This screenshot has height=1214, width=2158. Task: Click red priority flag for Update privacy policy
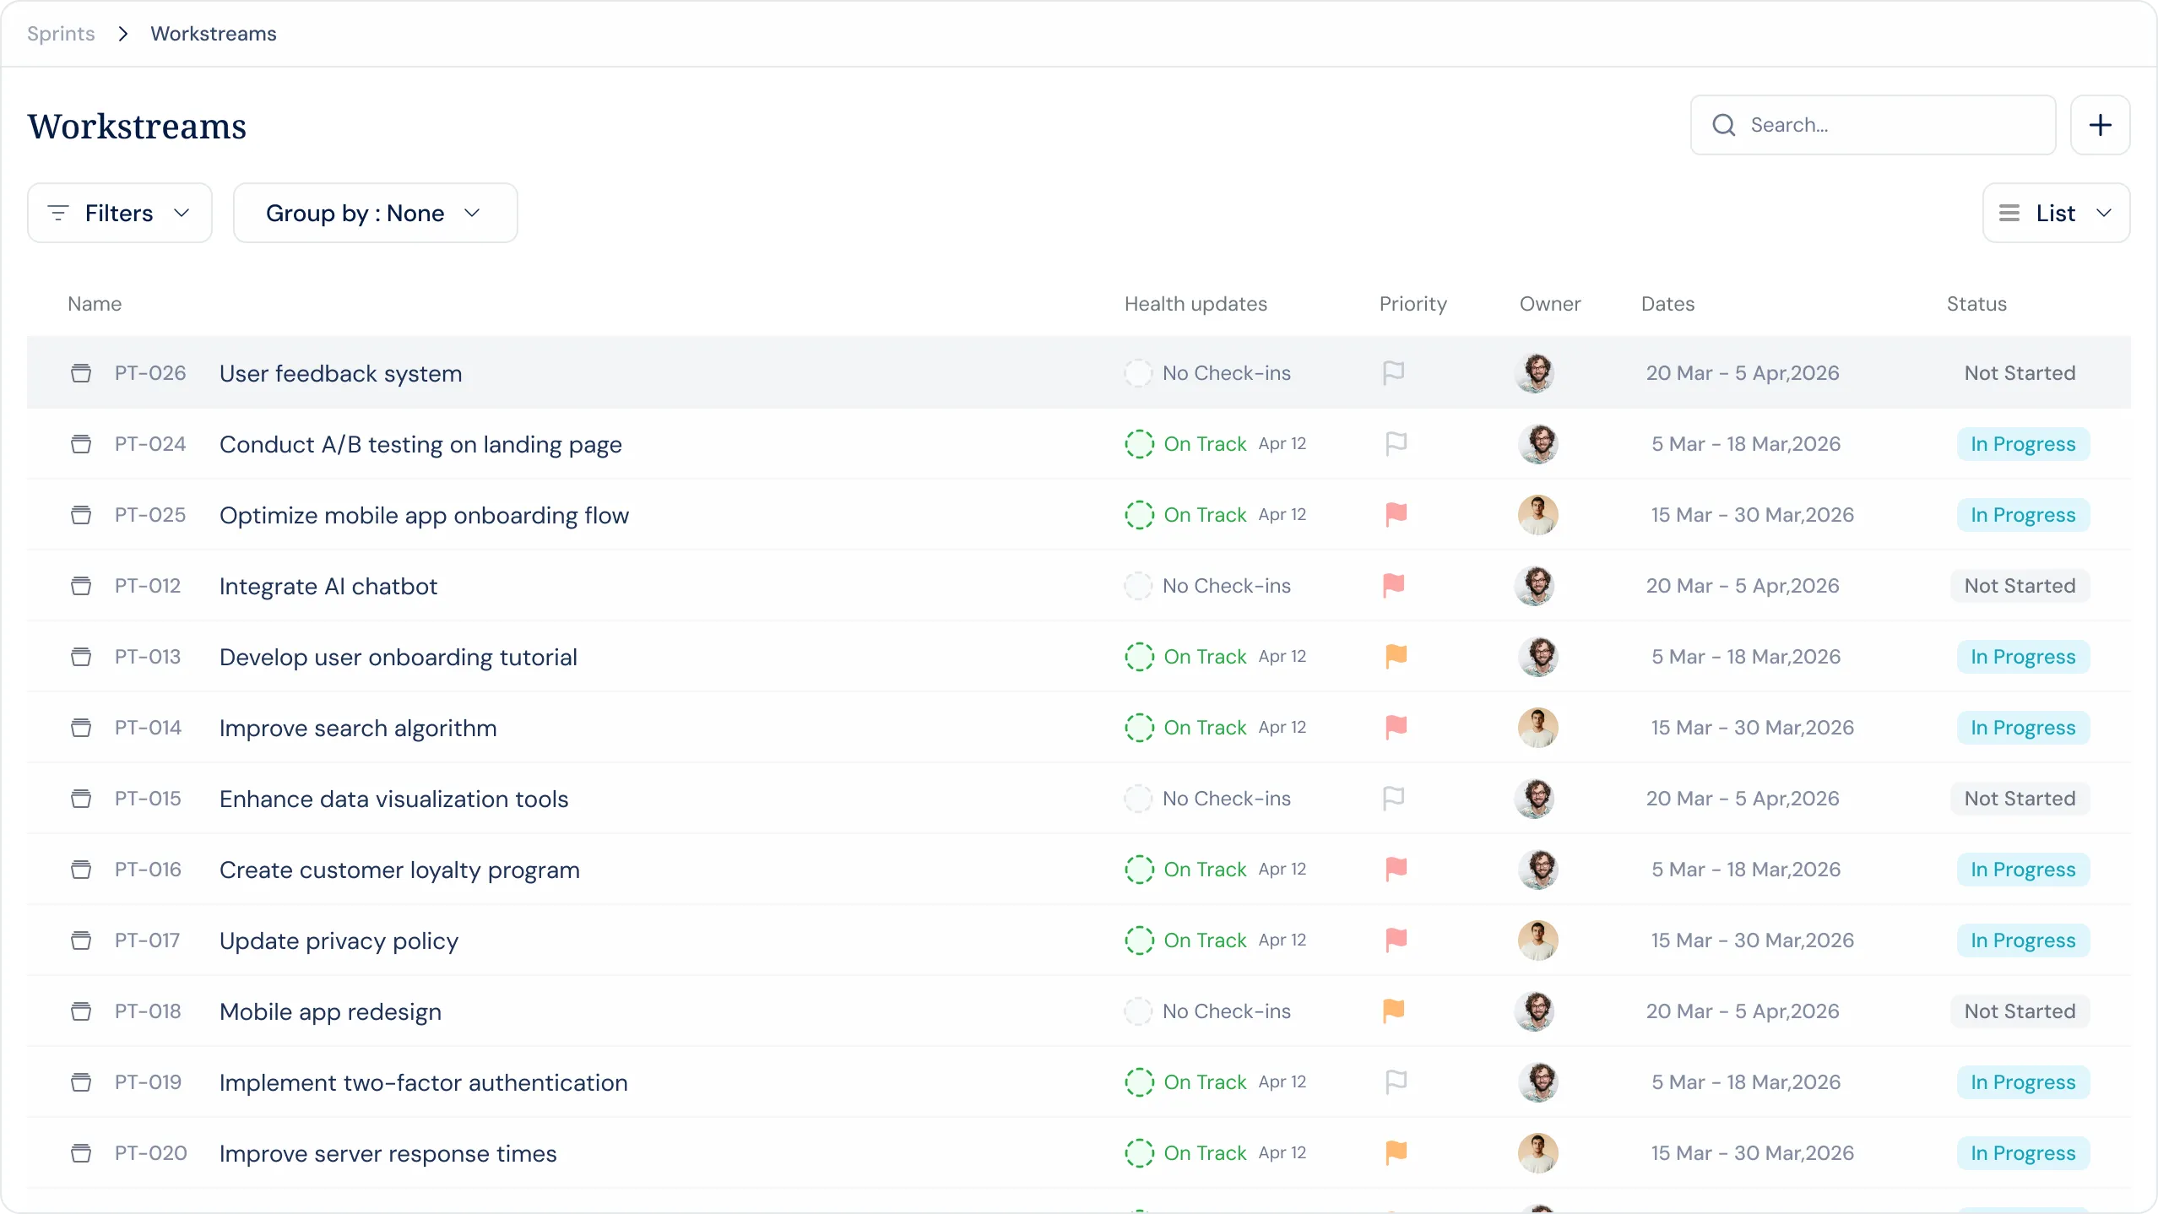(x=1396, y=940)
